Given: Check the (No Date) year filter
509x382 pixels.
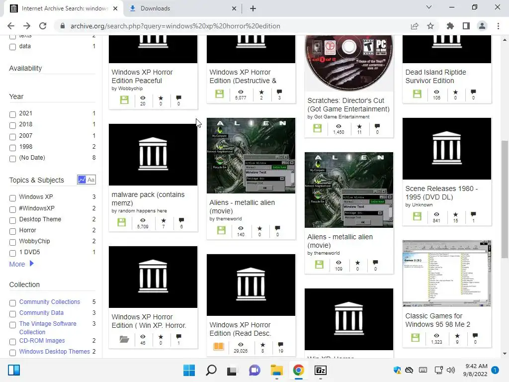Looking at the screenshot, I should click(12, 159).
